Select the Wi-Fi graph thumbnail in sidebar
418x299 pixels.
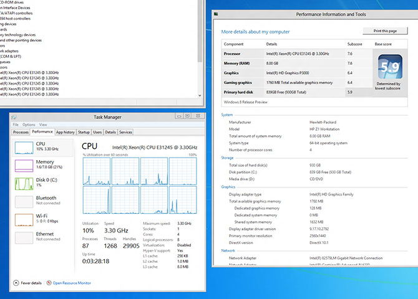click(x=24, y=220)
